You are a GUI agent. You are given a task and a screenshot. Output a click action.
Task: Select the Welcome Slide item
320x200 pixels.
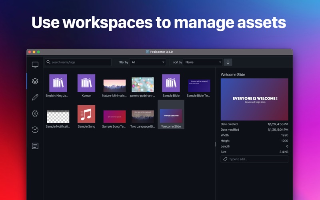(x=171, y=114)
